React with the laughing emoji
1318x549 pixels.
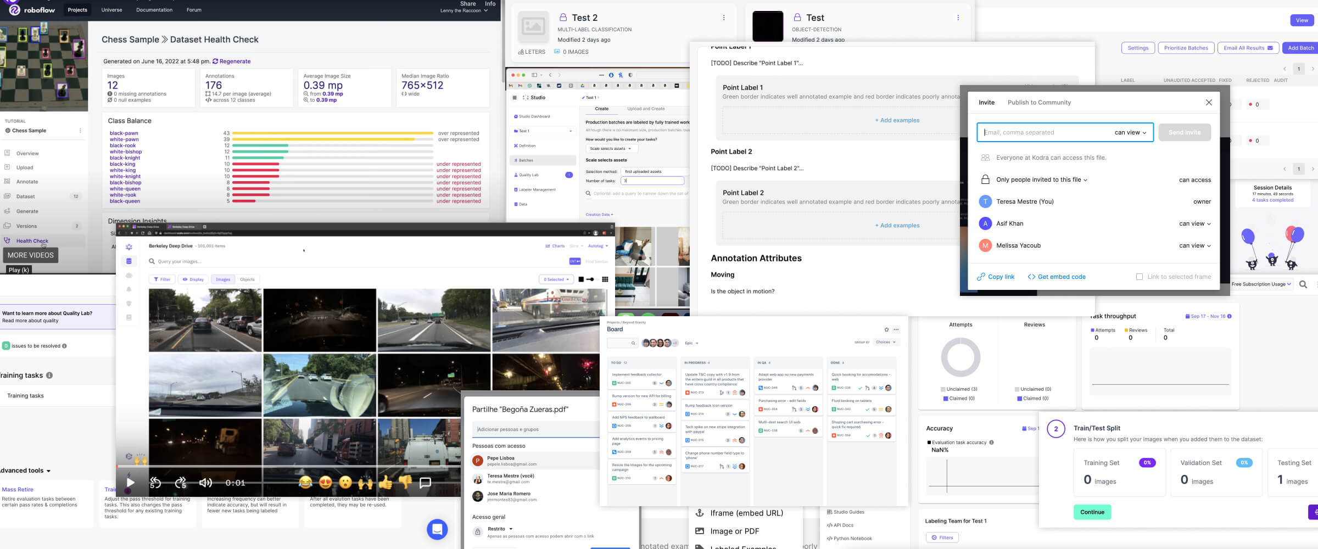pyautogui.click(x=305, y=483)
